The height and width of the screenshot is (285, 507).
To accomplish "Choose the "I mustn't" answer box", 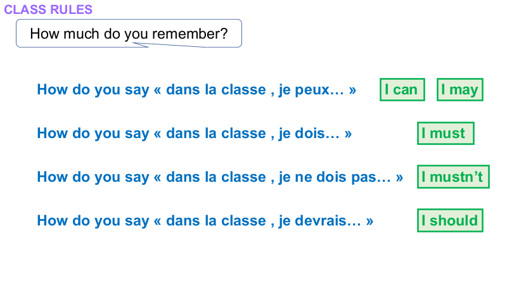I will [x=454, y=177].
